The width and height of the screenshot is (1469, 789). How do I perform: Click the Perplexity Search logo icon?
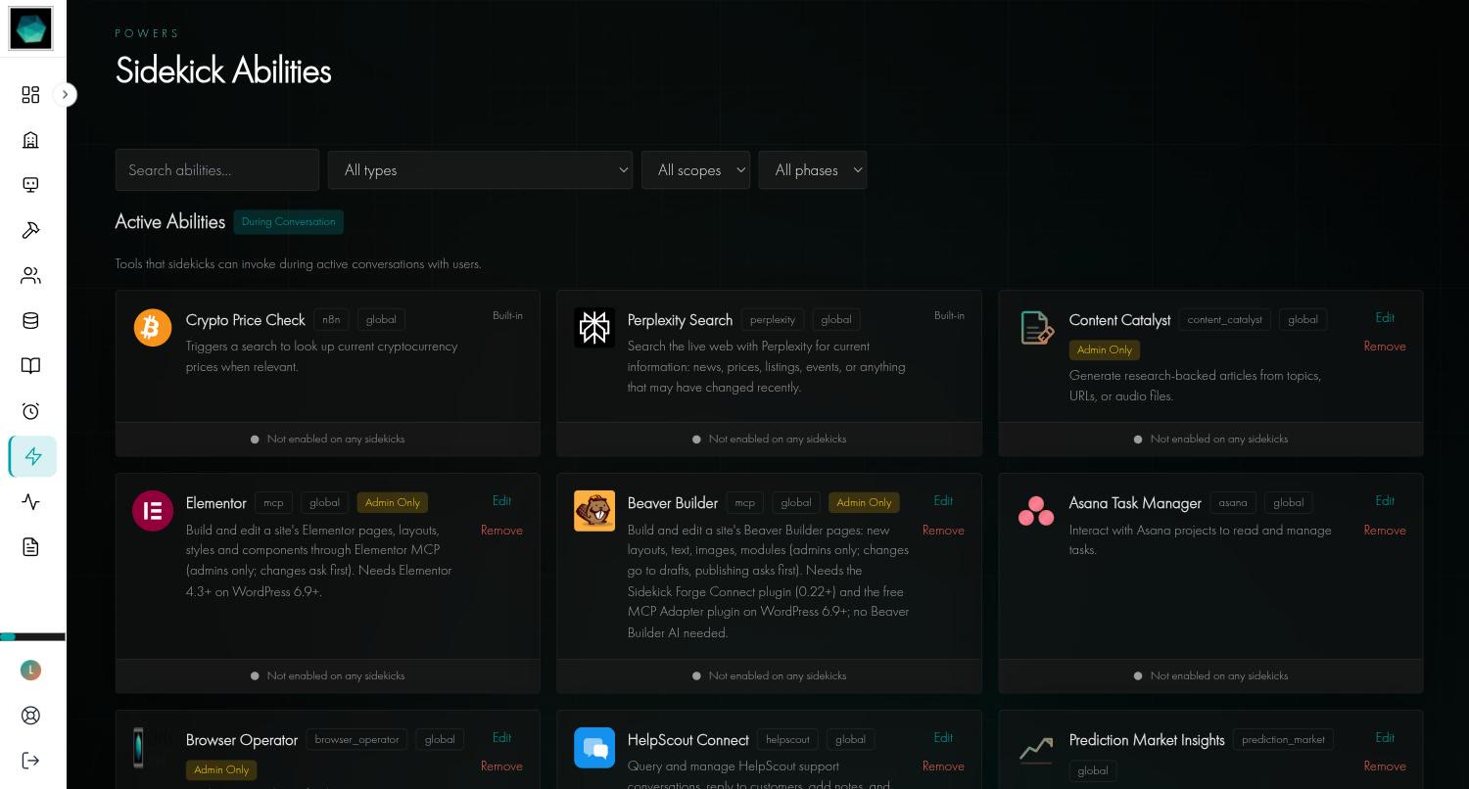(x=594, y=328)
